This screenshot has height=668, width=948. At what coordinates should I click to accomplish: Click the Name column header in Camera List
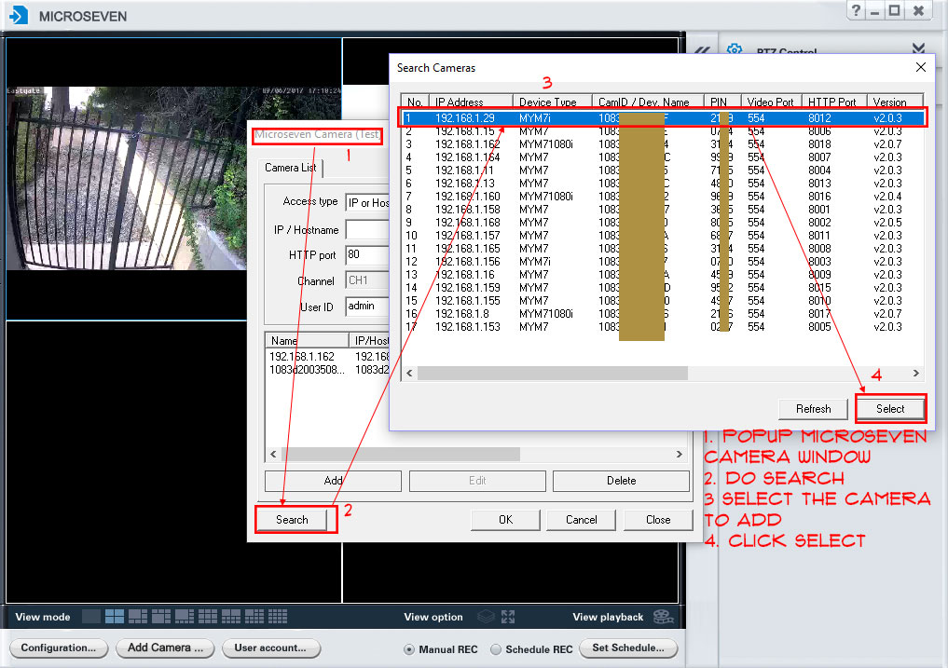pyautogui.click(x=307, y=340)
